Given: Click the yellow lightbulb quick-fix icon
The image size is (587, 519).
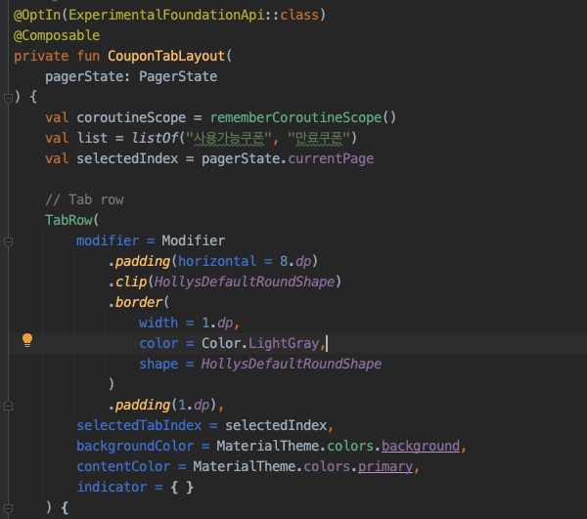Looking at the screenshot, I should [x=27, y=340].
